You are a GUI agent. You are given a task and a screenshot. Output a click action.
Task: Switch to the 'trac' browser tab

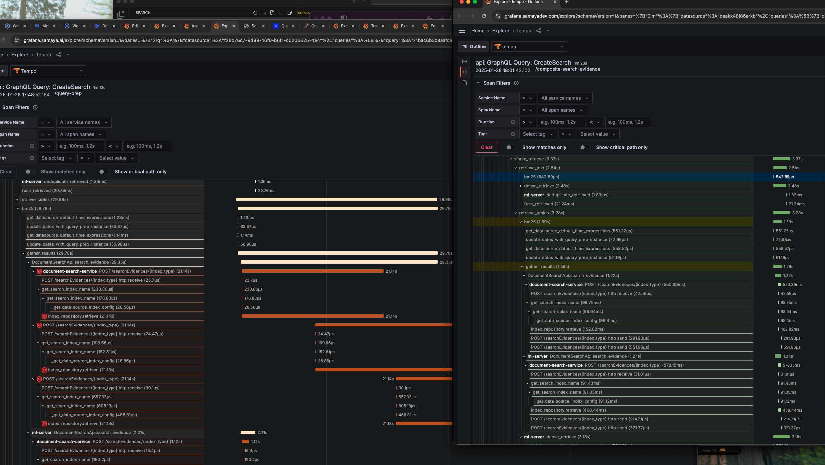point(195,26)
